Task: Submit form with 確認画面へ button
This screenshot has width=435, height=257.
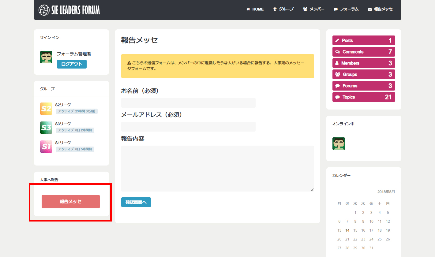Action: [136, 202]
